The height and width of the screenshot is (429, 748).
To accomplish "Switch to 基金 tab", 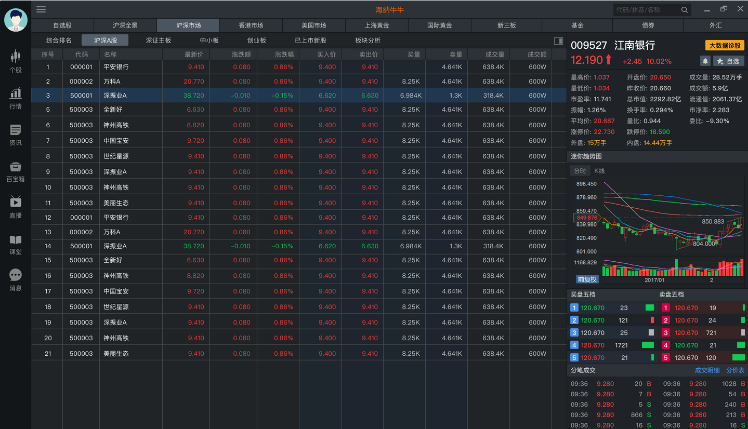I will pos(578,25).
